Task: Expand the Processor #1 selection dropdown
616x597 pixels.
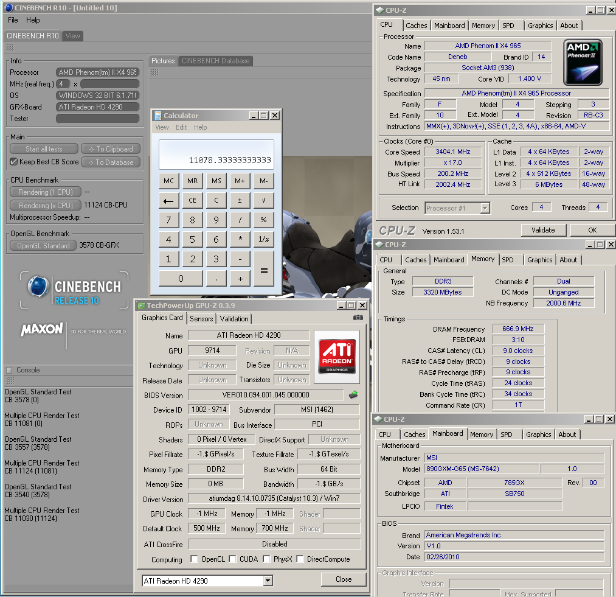Action: click(x=485, y=208)
